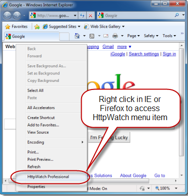Click the RSS feeds icon in command bar
188x196 pixels.
pyautogui.click(x=92, y=36)
